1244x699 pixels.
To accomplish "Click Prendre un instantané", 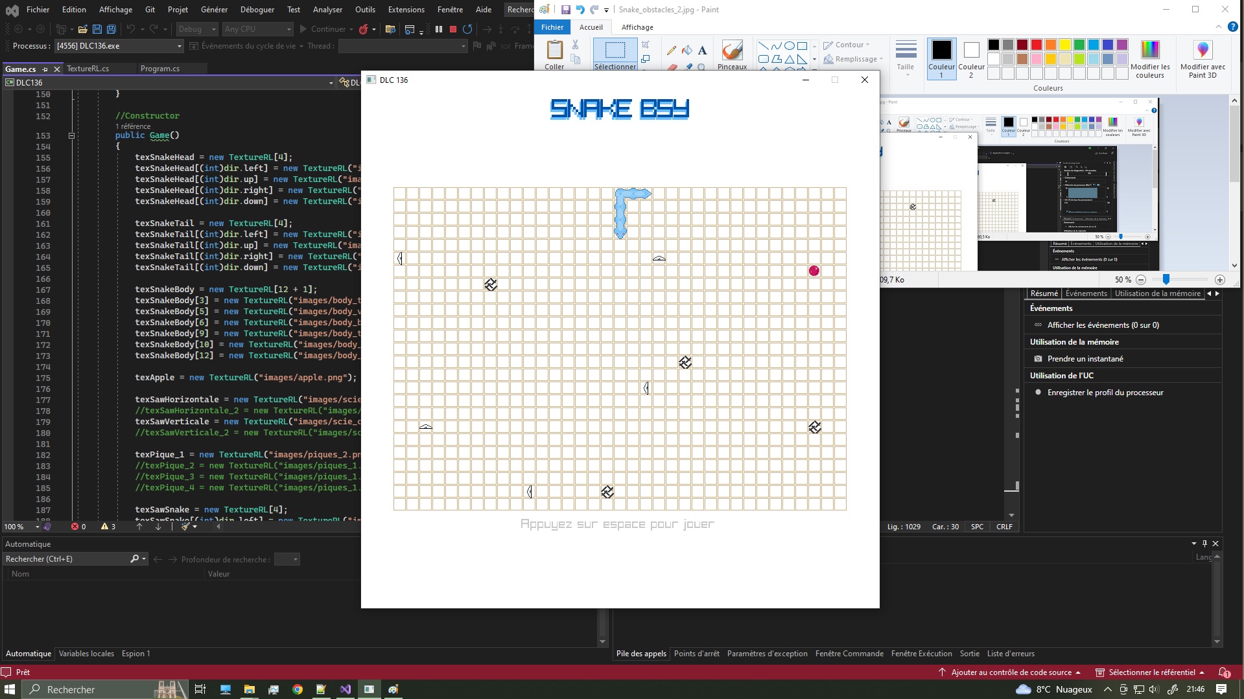I will coord(1085,359).
